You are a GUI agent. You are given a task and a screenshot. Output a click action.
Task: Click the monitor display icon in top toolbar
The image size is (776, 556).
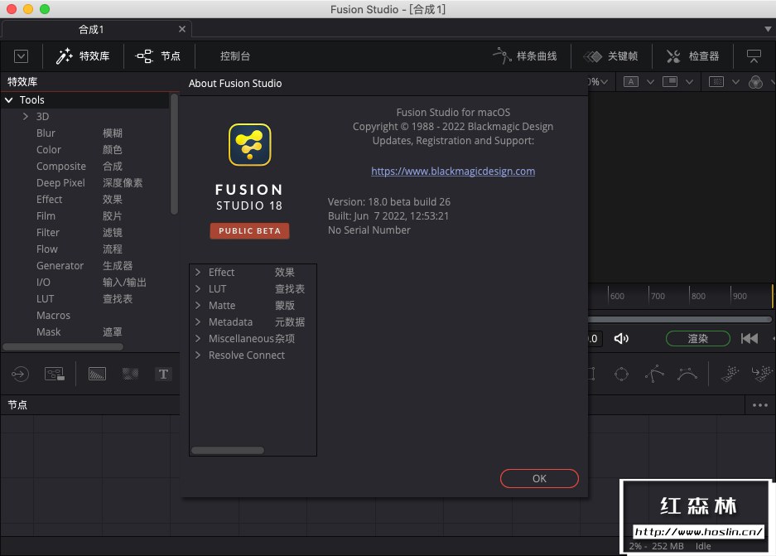point(754,56)
